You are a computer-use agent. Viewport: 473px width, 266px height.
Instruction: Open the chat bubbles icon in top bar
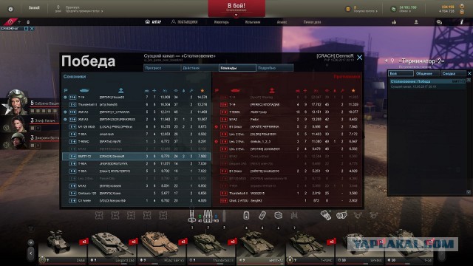click(439, 22)
